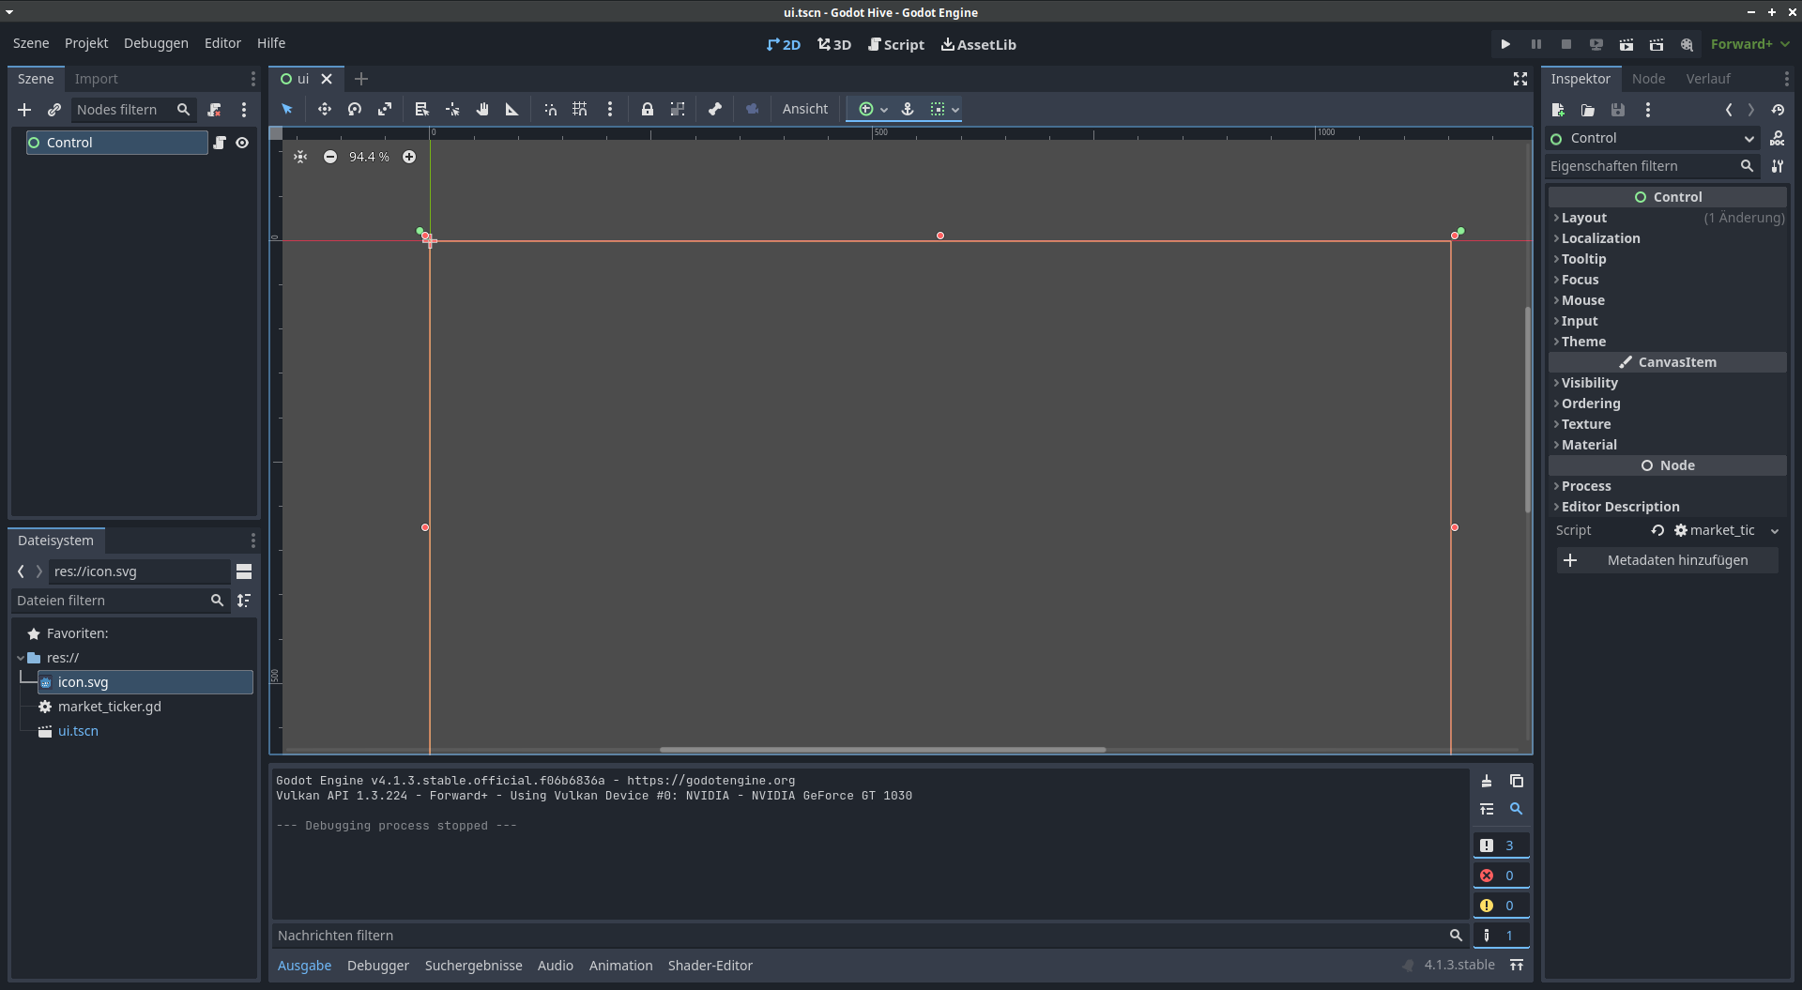
Task: Expand the Editor Description section
Action: [1668, 507]
